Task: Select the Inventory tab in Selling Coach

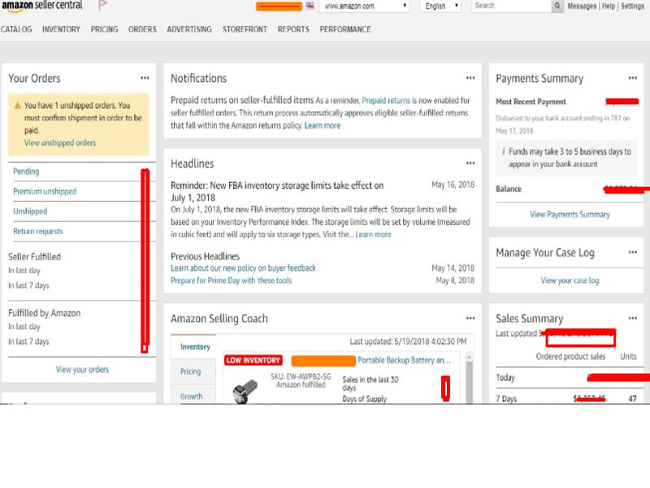Action: (x=195, y=346)
